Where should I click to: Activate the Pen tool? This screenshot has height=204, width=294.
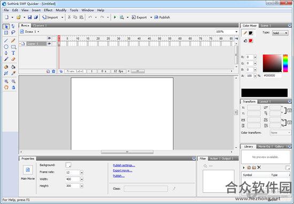click(x=6, y=53)
